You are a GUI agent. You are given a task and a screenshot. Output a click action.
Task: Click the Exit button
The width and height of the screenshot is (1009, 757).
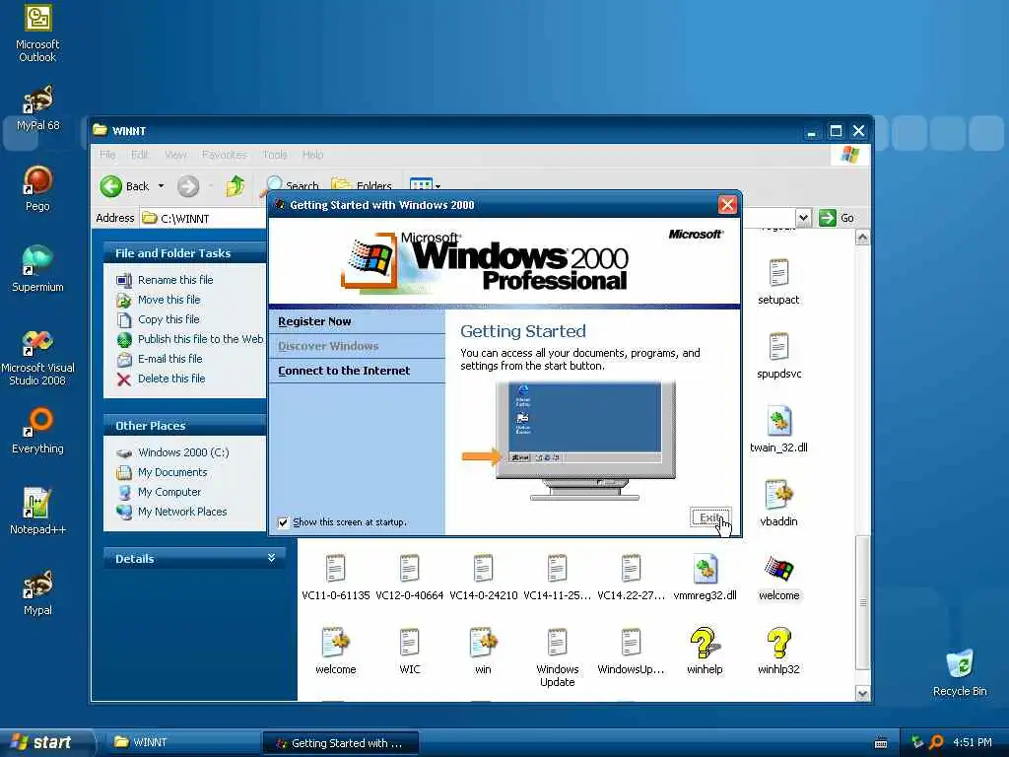(710, 517)
